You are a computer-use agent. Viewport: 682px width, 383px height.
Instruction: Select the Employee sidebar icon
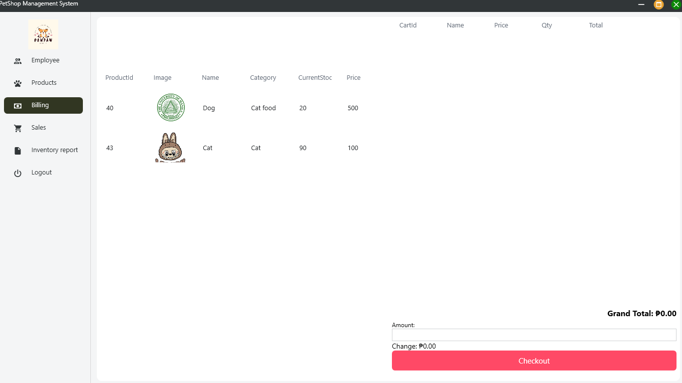click(x=18, y=60)
